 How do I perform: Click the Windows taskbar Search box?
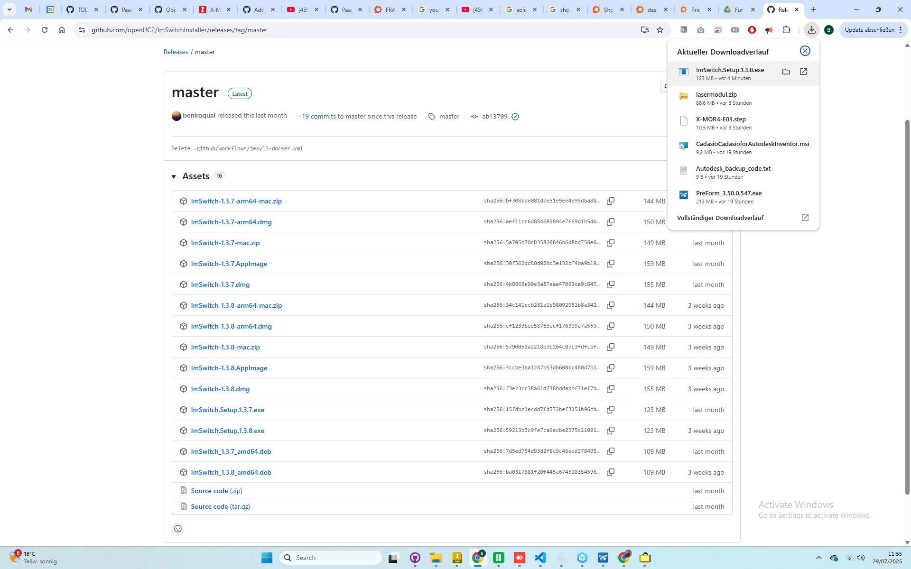pos(331,558)
